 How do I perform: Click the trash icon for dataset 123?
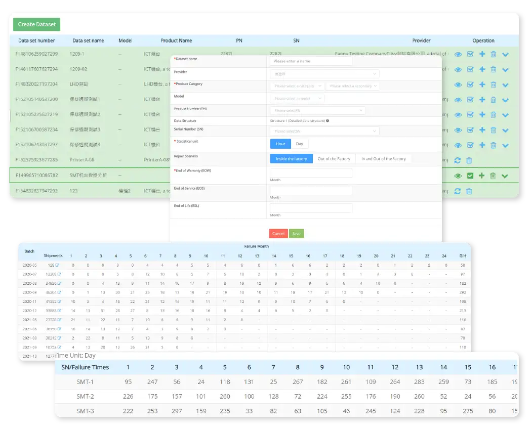(x=469, y=191)
